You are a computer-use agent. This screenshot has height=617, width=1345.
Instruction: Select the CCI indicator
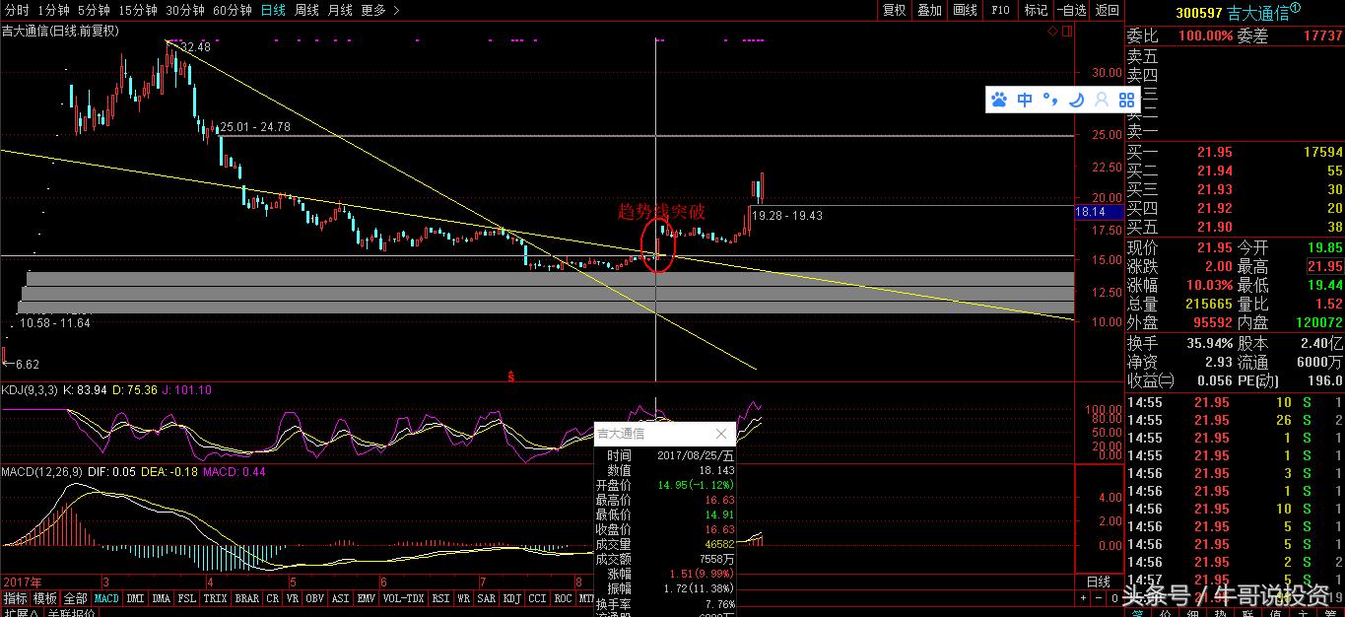click(538, 598)
